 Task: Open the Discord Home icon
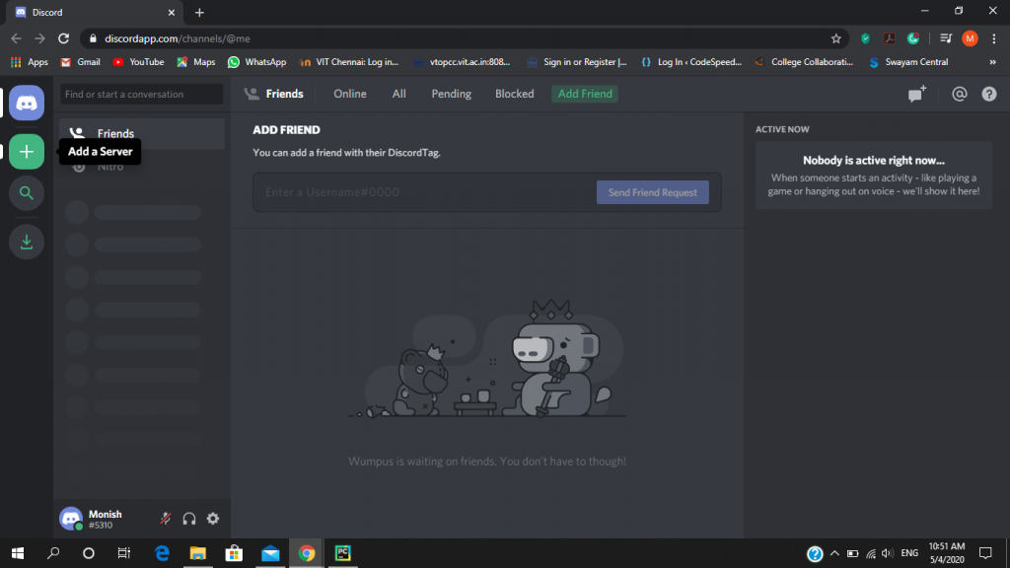pyautogui.click(x=26, y=102)
